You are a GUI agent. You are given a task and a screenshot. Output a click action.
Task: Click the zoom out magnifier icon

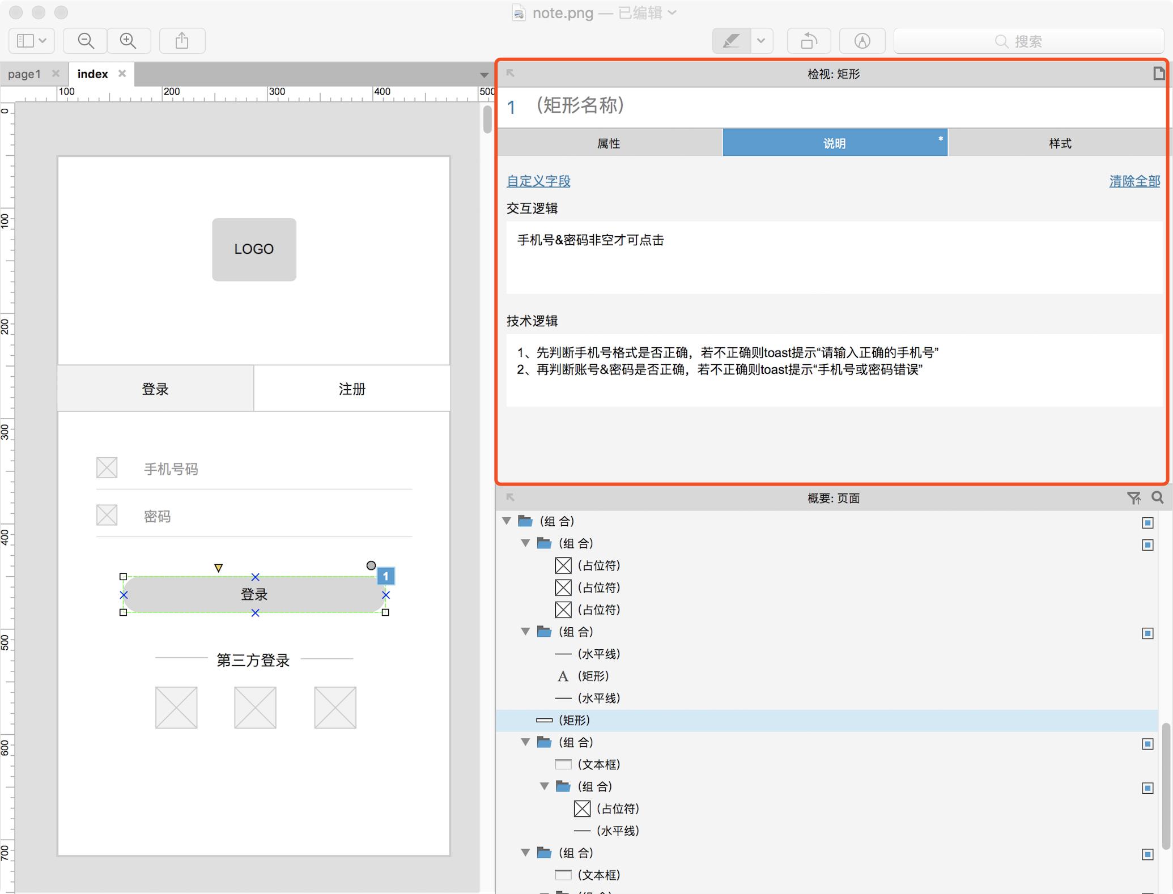[x=86, y=41]
